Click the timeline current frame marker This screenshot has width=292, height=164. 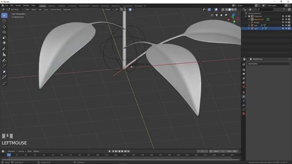pyautogui.click(x=9, y=155)
